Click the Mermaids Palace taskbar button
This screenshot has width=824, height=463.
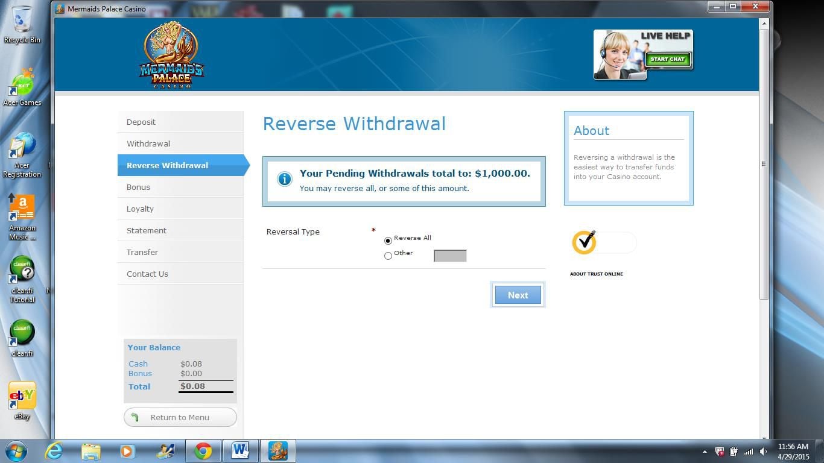tap(278, 451)
